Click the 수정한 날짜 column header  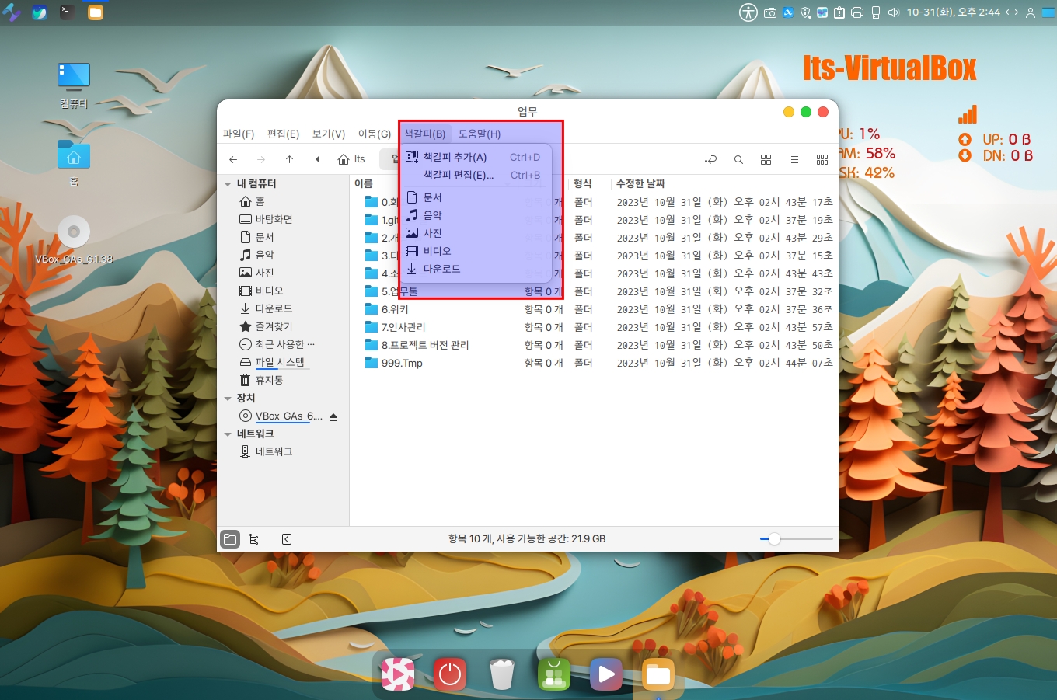(640, 183)
